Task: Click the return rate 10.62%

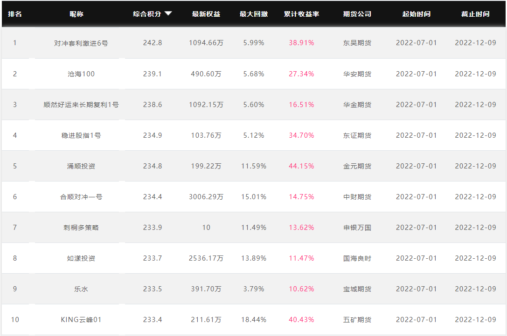Action: [301, 289]
